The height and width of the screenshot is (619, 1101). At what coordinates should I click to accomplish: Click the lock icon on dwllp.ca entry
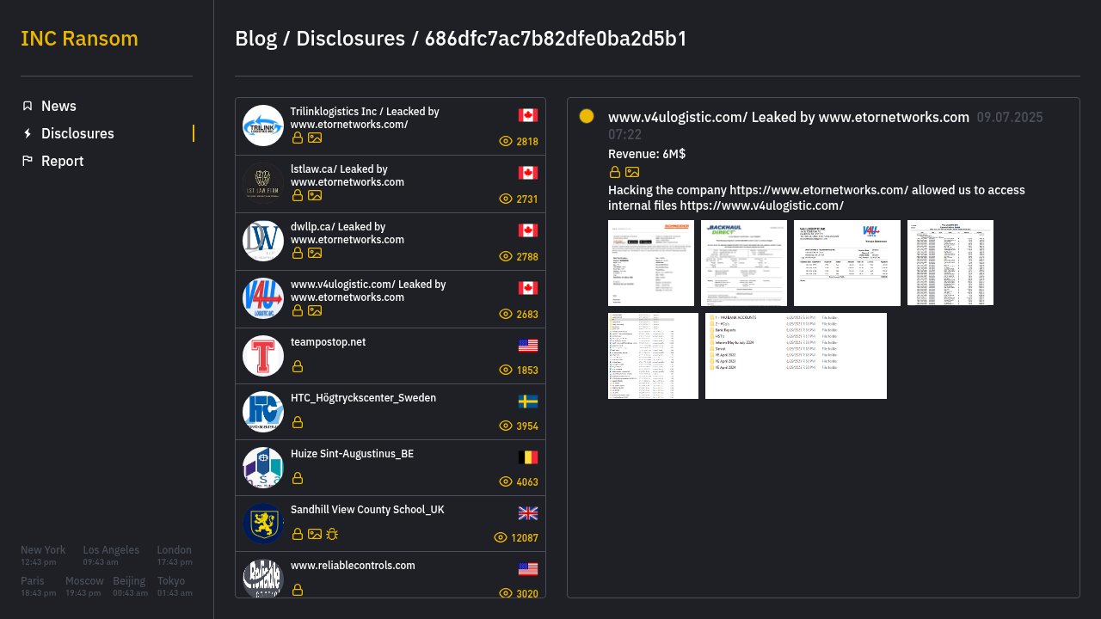tap(298, 253)
